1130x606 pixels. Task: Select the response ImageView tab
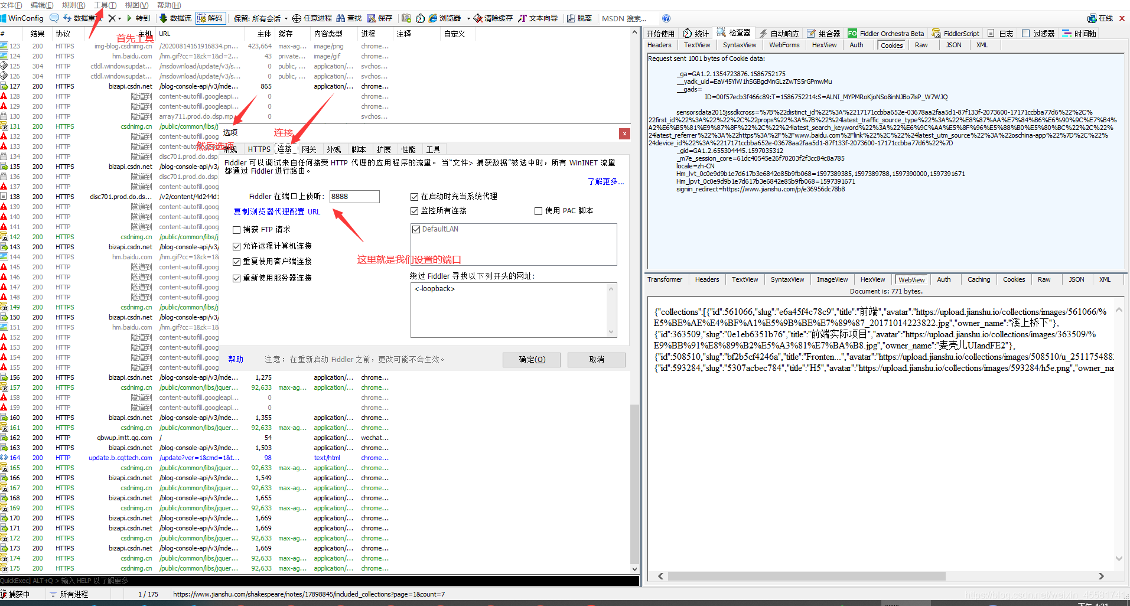(x=832, y=279)
